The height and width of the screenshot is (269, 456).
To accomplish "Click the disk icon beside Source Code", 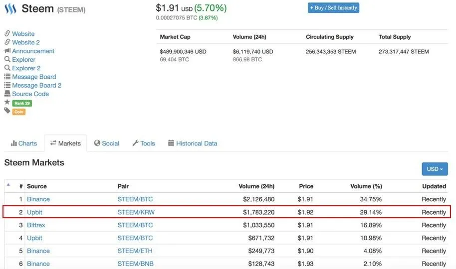I will point(7,94).
